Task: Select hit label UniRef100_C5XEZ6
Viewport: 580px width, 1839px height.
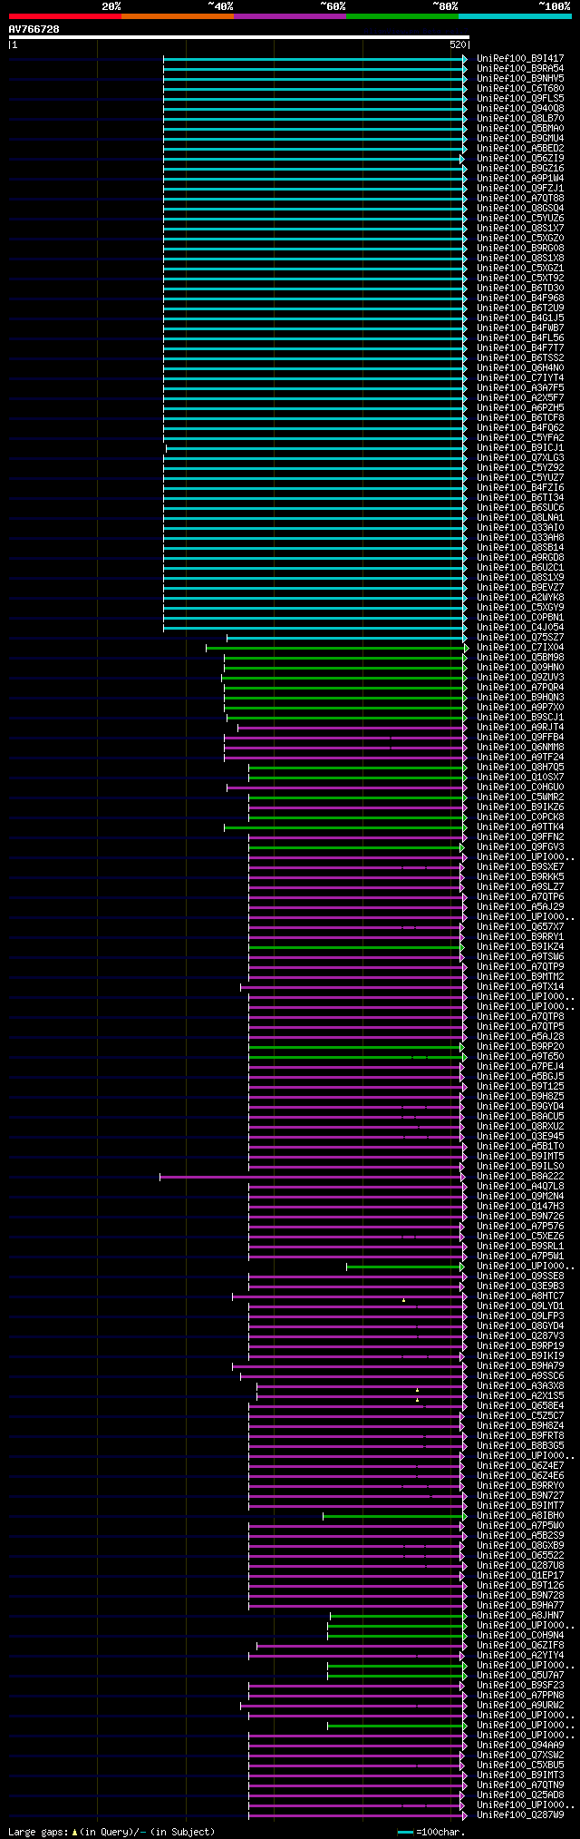Action: [520, 1236]
